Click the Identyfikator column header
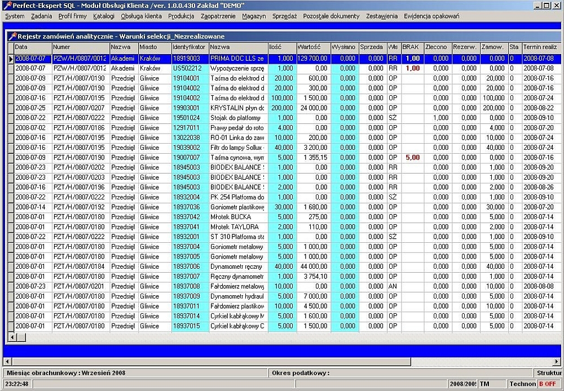 click(190, 47)
